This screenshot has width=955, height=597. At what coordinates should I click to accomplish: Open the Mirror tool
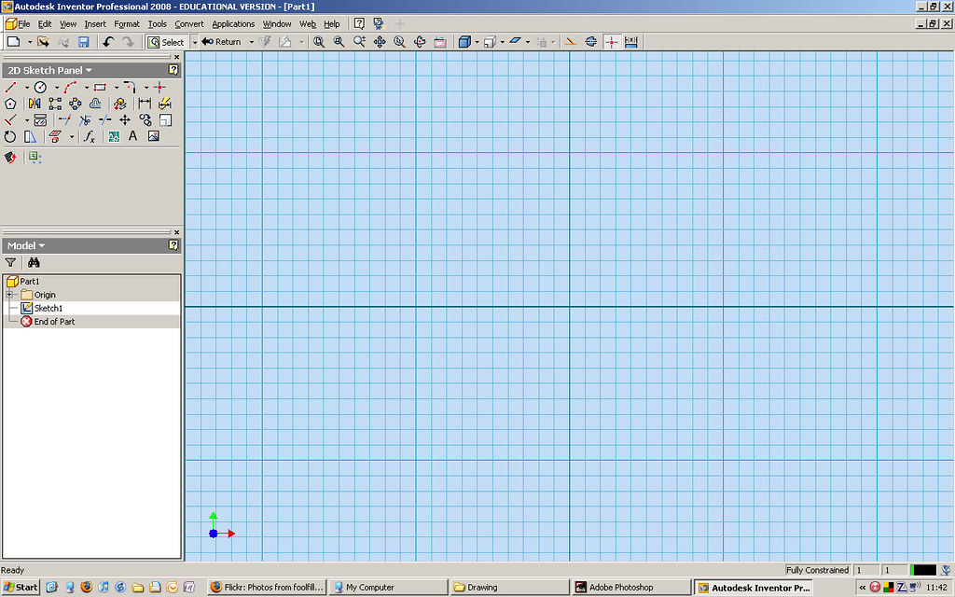coord(35,104)
